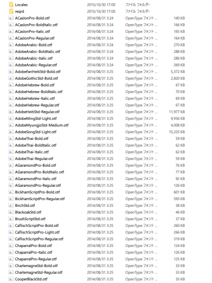Image resolution: width=212 pixels, height=283 pixels.
Task: Select the AGaramondPro-BoldItalic.otf file name
Action: point(39,172)
